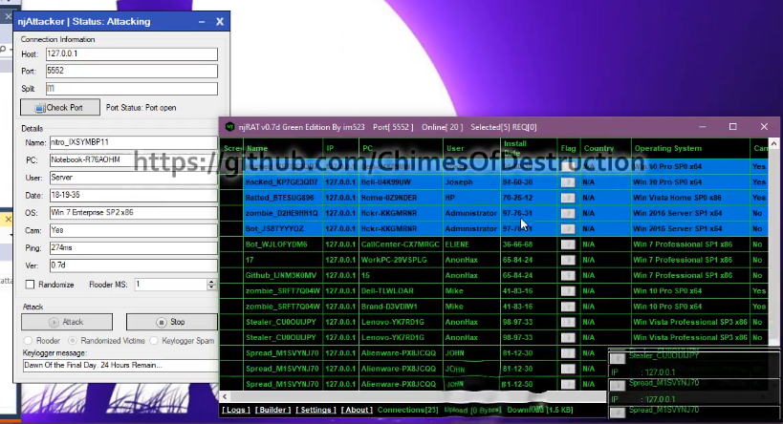This screenshot has width=783, height=424.
Task: Minimize the njAttacker window
Action: point(202,21)
